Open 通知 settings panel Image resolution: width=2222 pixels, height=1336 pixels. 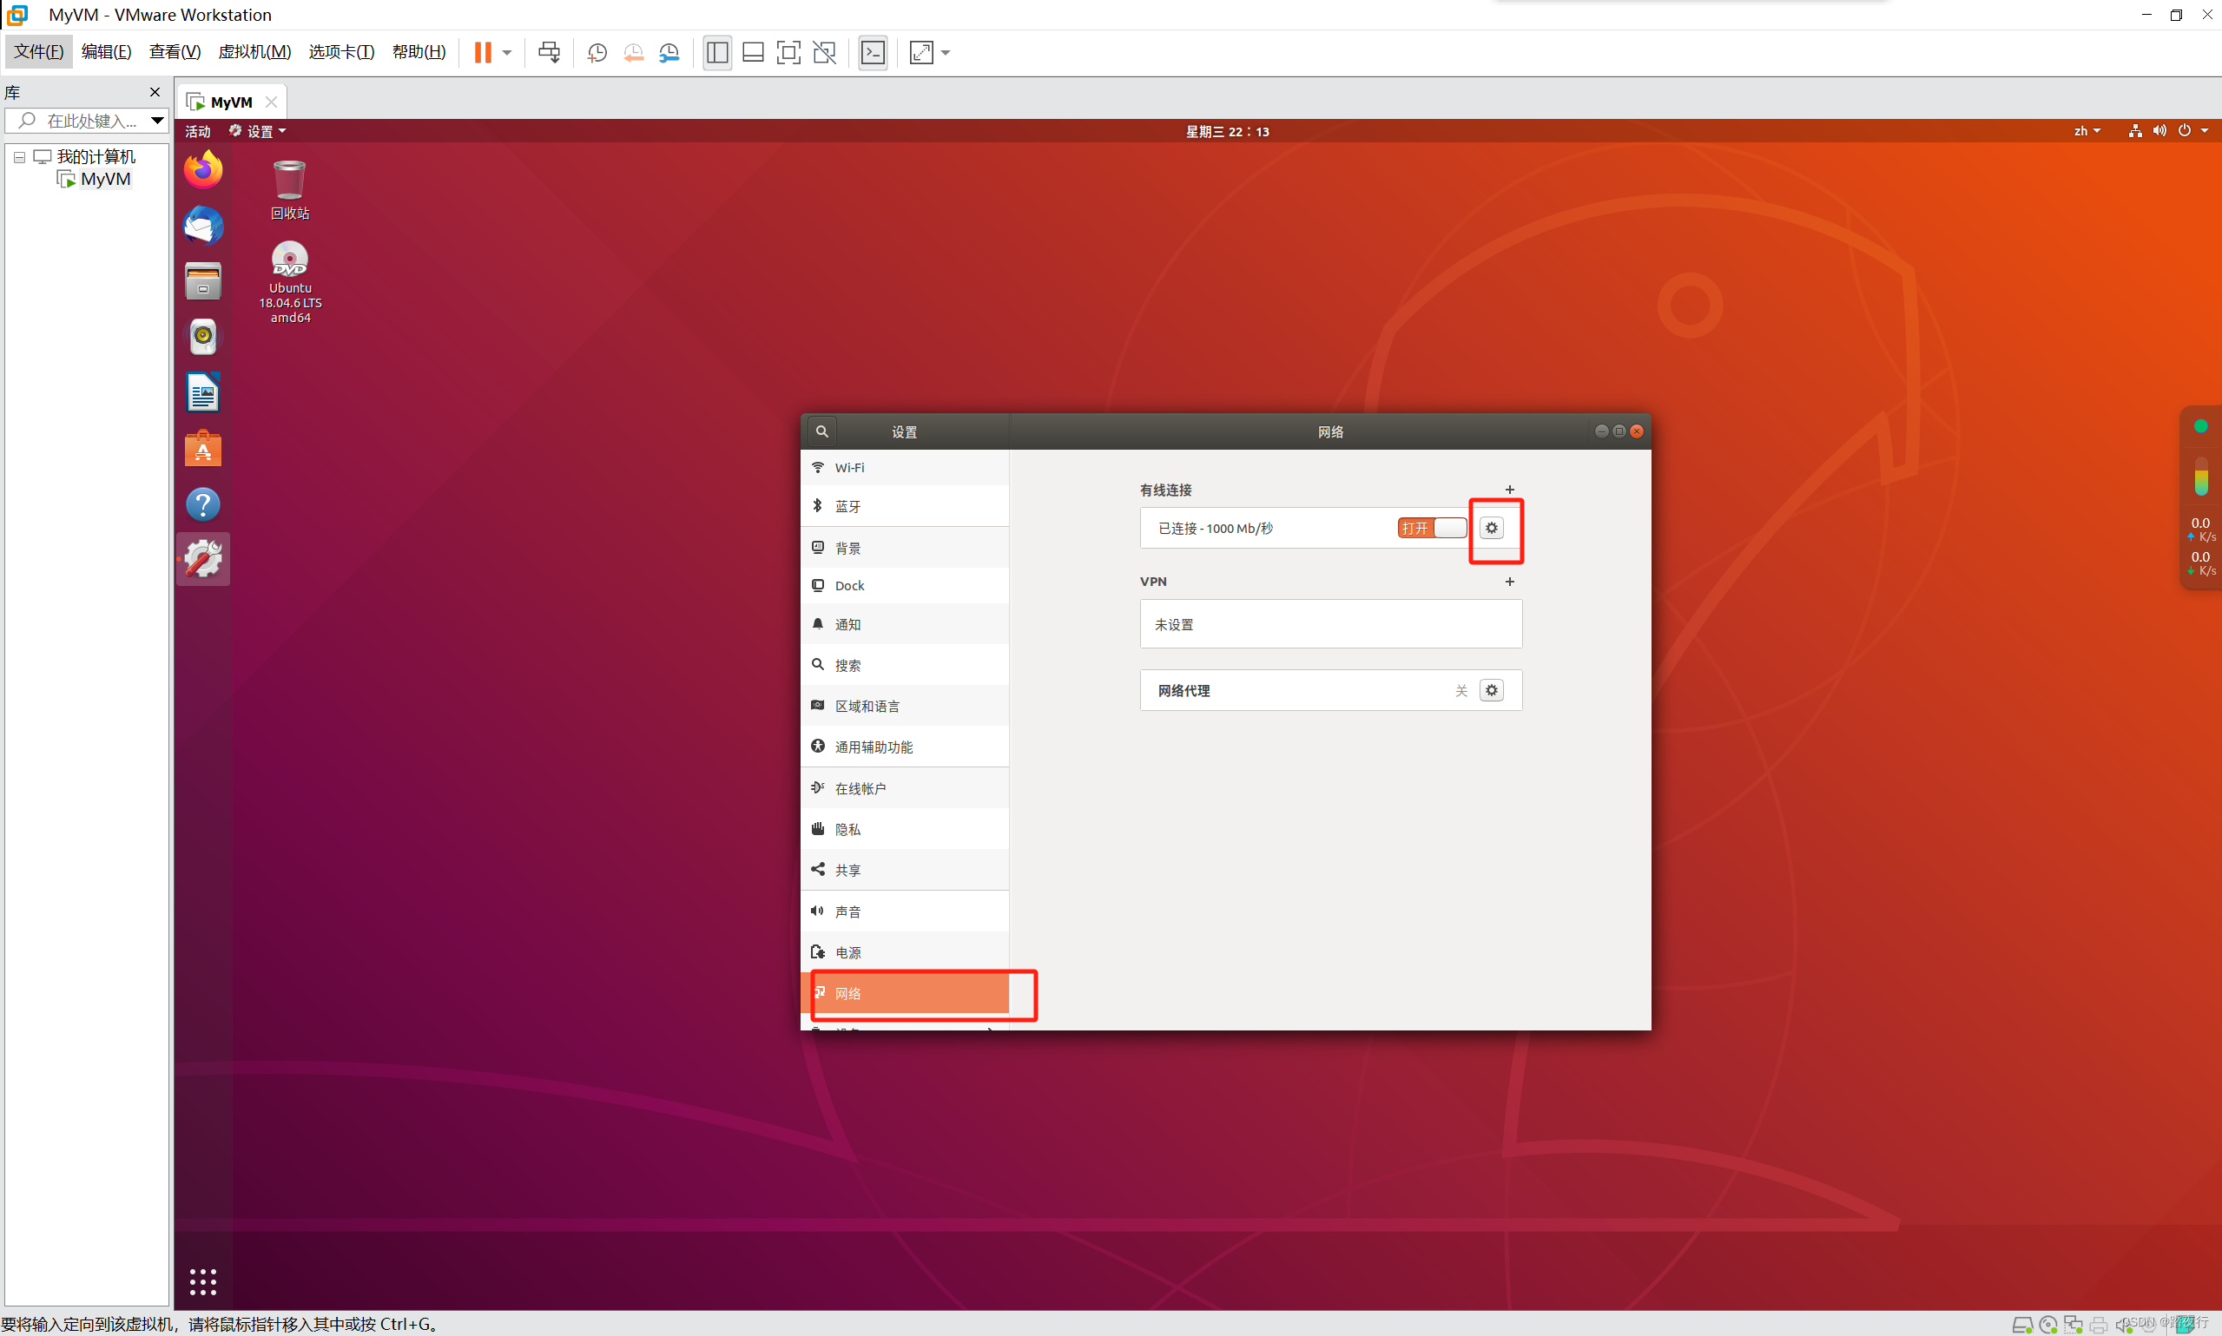click(904, 624)
